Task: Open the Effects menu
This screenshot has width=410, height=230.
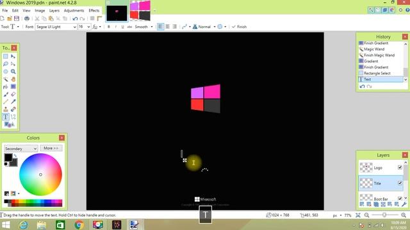Action: (x=94, y=10)
